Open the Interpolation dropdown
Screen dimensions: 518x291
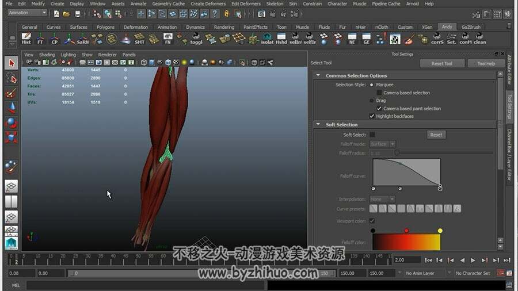click(x=382, y=200)
